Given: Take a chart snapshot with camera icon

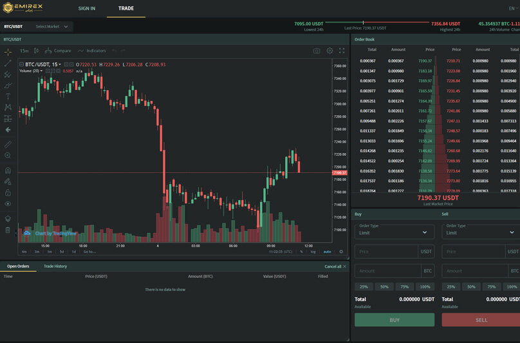Looking at the screenshot, I should click(x=317, y=51).
